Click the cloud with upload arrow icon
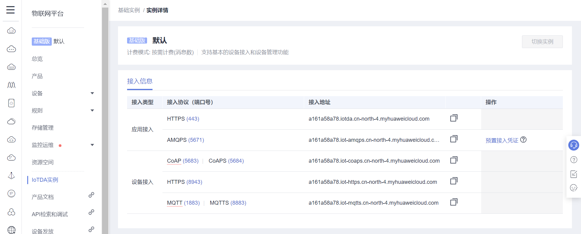 tap(11, 139)
